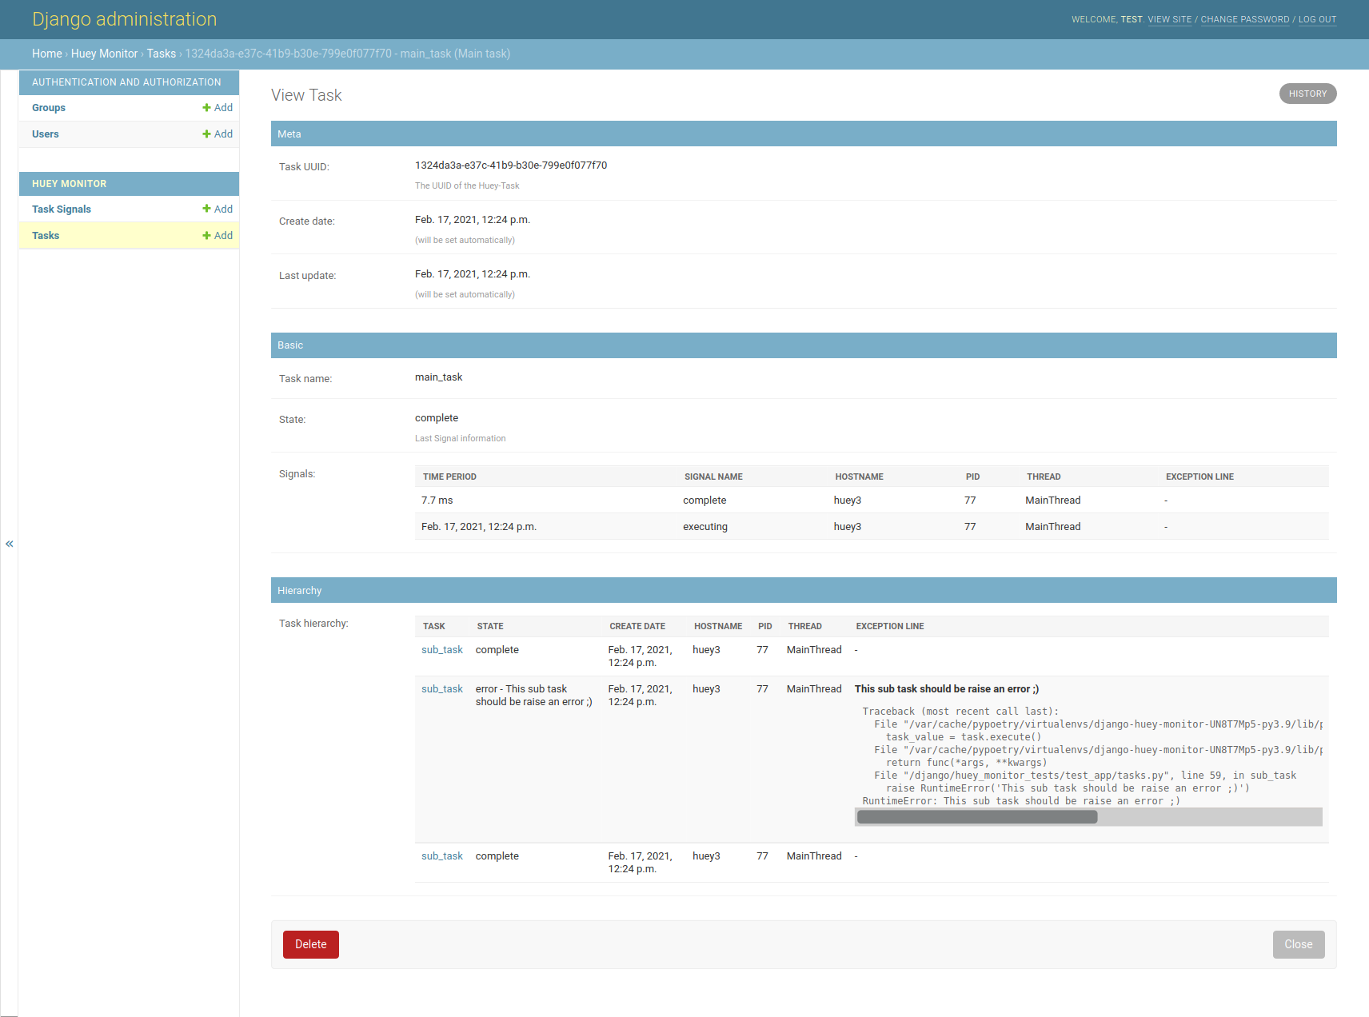Open the Users admin section

pyautogui.click(x=46, y=134)
